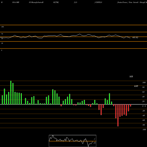Click the last small red bar in the histogram
The image size is (147, 147).
[x=131, y=106]
